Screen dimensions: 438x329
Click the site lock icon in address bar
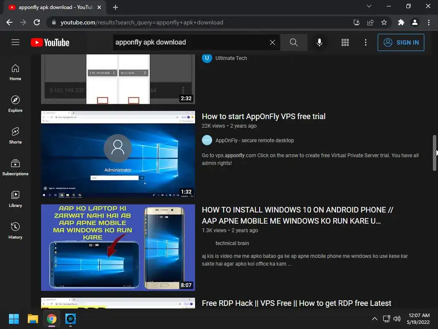[x=54, y=22]
